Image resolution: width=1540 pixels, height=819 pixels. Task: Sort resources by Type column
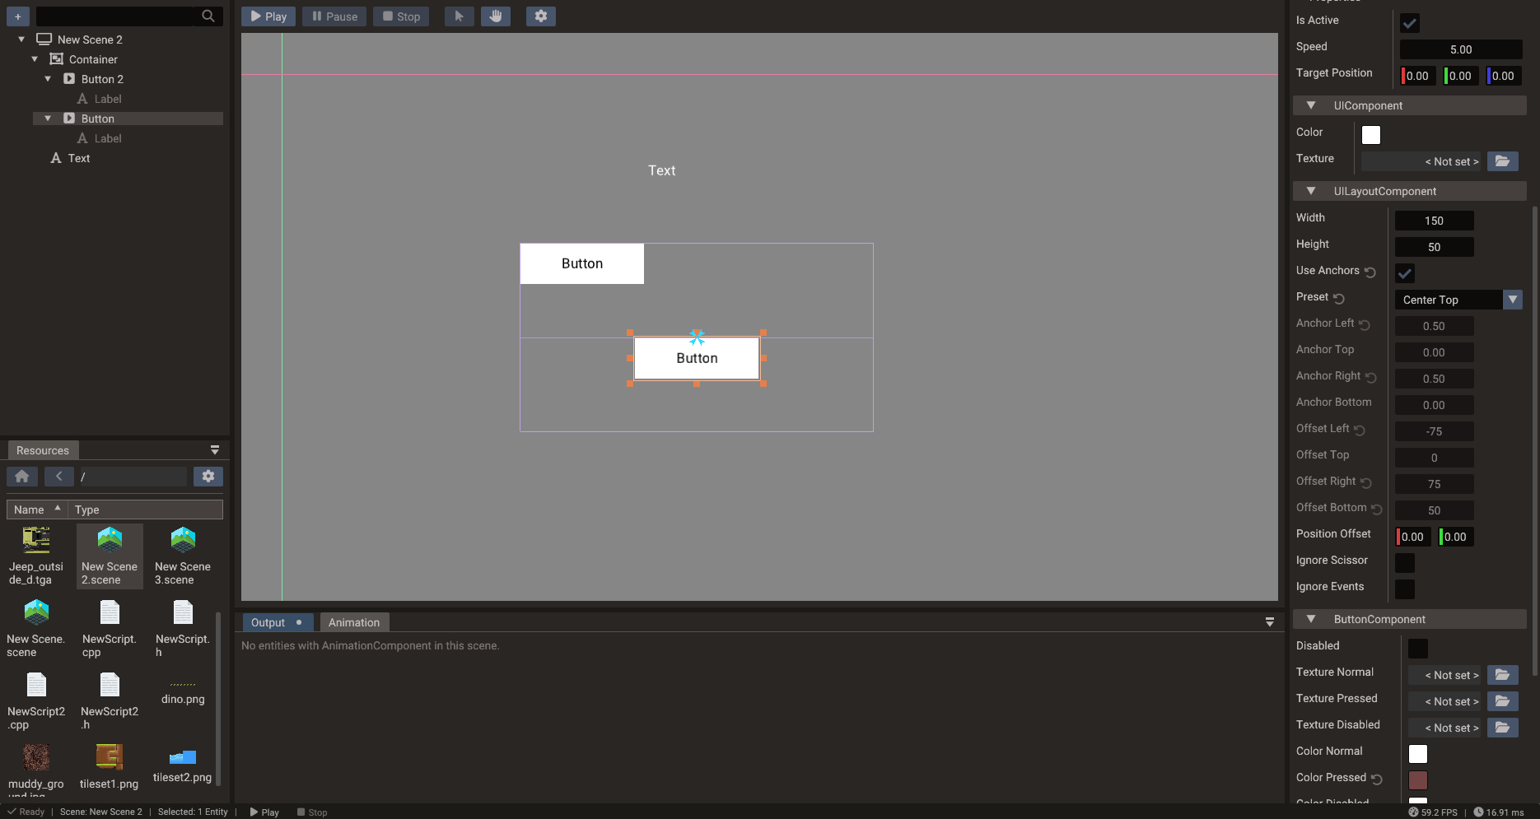click(x=145, y=510)
